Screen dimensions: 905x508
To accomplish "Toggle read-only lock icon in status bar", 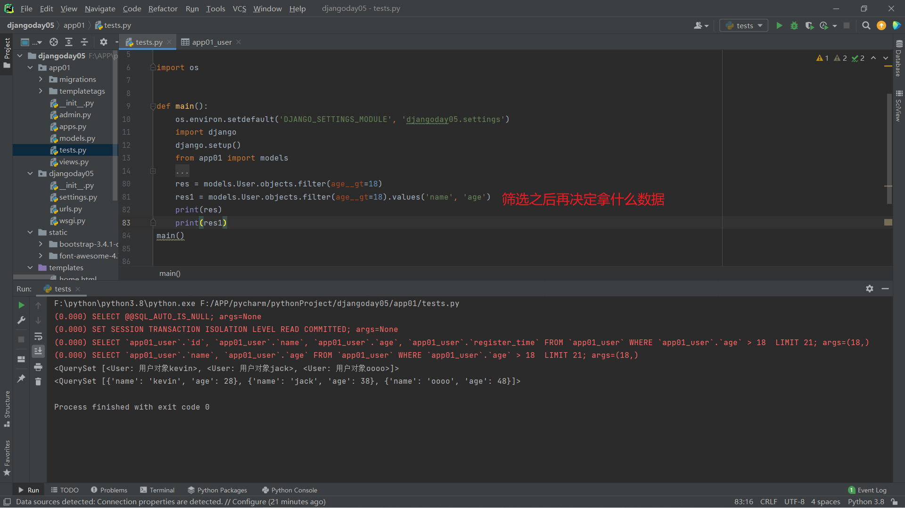I will pyautogui.click(x=894, y=502).
